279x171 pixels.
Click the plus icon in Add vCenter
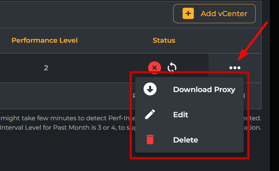point(188,14)
